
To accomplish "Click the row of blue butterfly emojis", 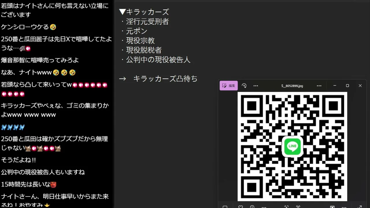I will (13, 127).
